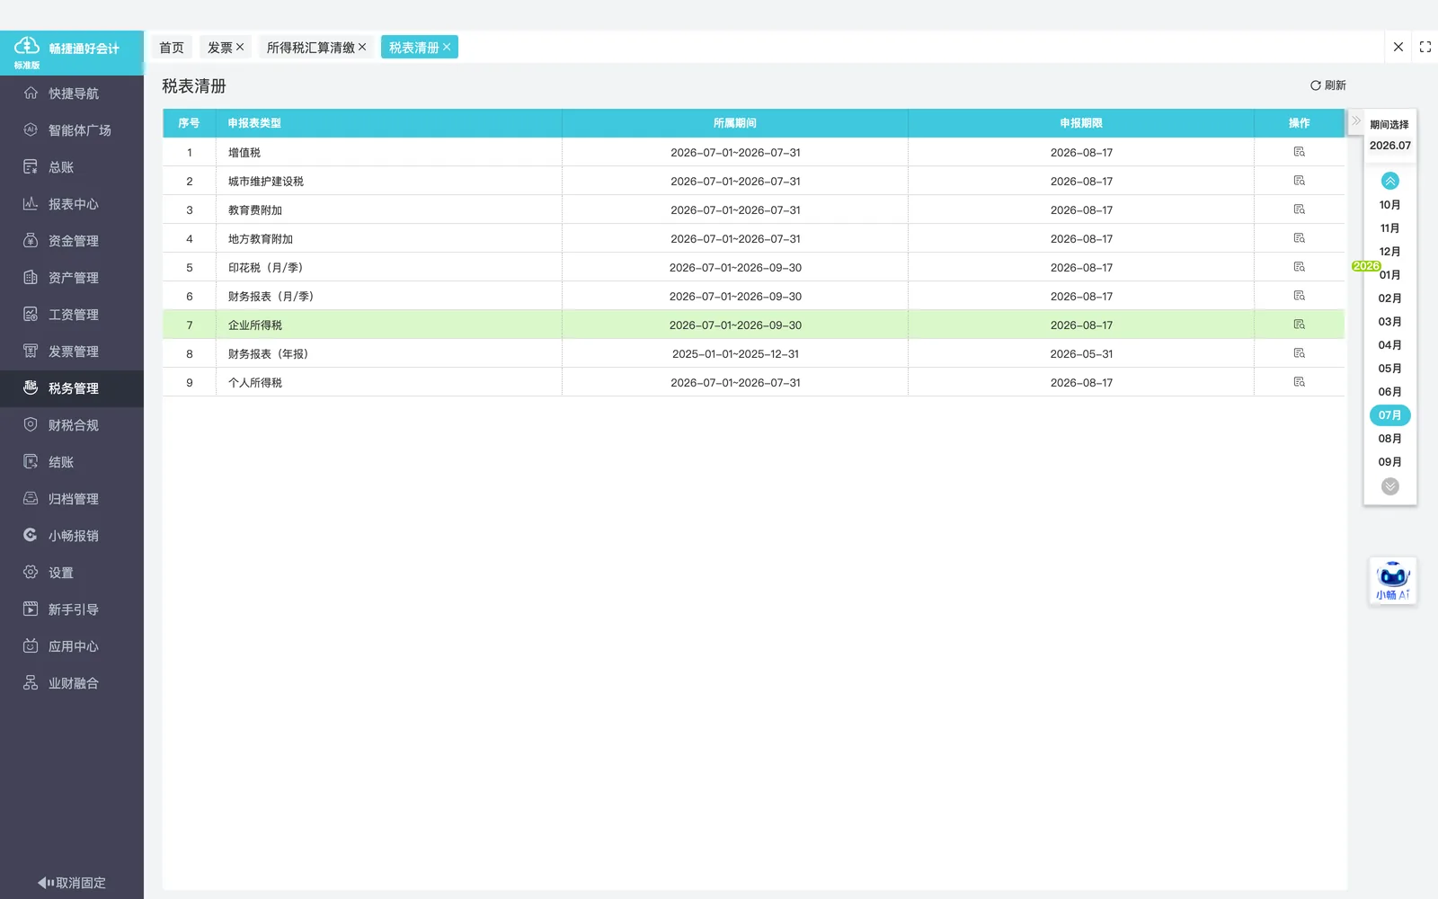
Task: Click 取消固定 to unpin the sidebar
Action: coord(72,883)
